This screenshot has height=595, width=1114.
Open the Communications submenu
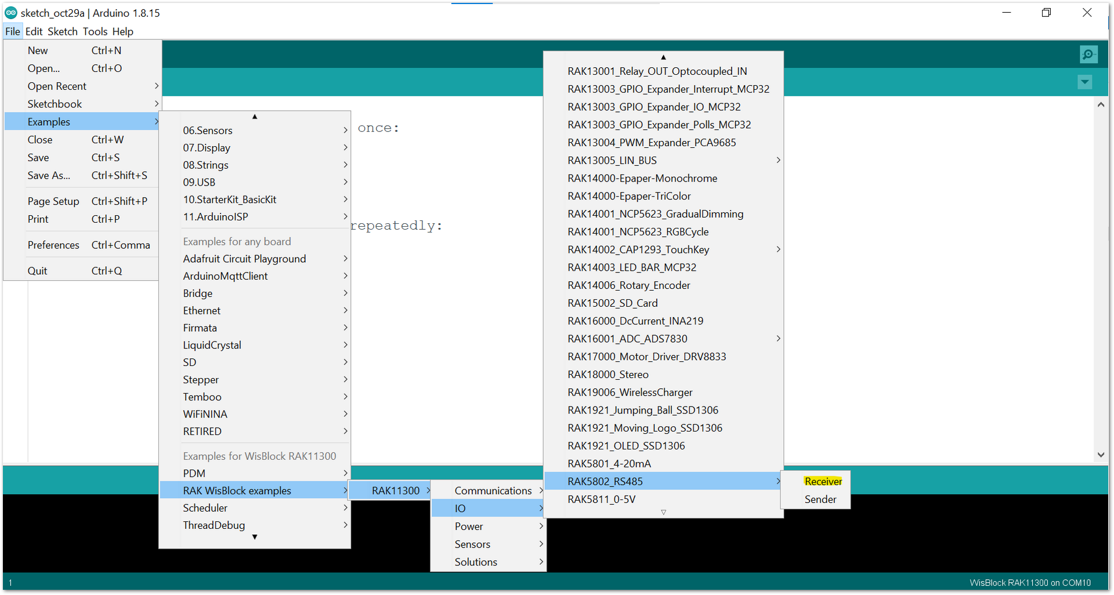[x=489, y=491]
